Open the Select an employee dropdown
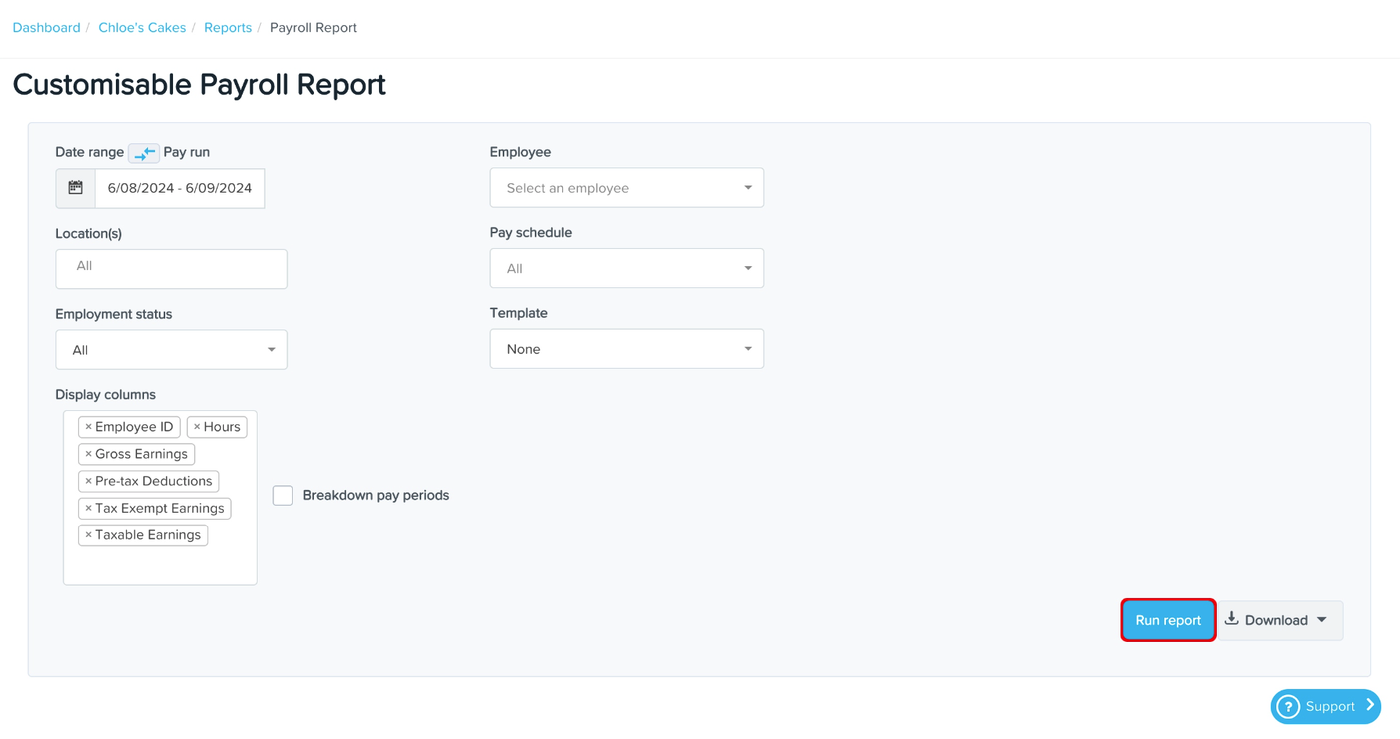The image size is (1400, 739). [626, 188]
